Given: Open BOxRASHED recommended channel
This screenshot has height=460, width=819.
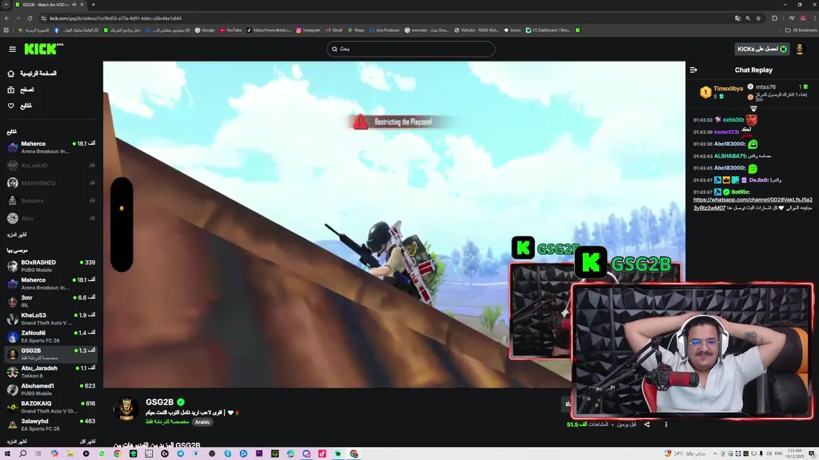Looking at the screenshot, I should pos(51,266).
